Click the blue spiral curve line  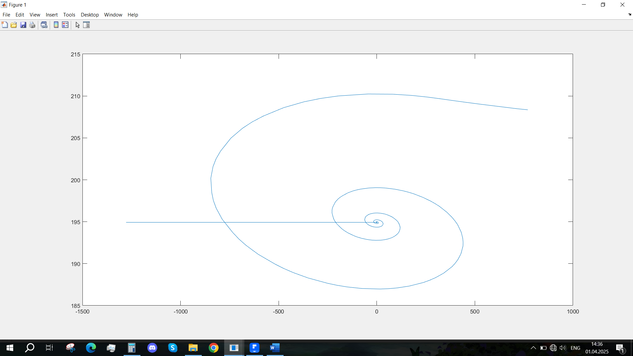[211, 179]
